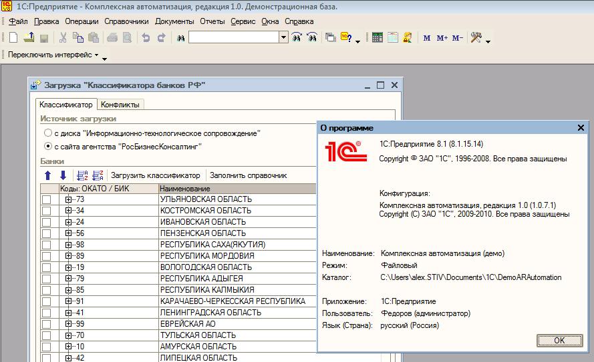Click the Коды: ОКАТО / БИК column header

click(x=108, y=189)
